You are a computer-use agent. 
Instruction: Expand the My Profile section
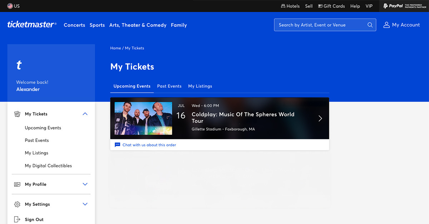85,184
